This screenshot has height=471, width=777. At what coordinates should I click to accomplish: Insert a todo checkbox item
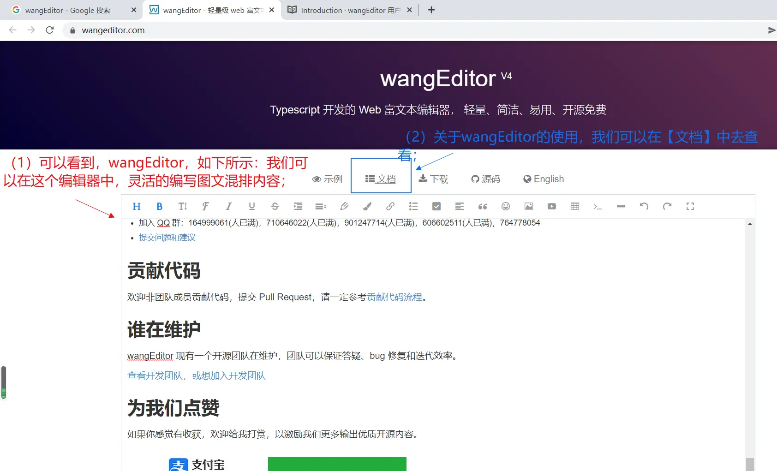[436, 206]
